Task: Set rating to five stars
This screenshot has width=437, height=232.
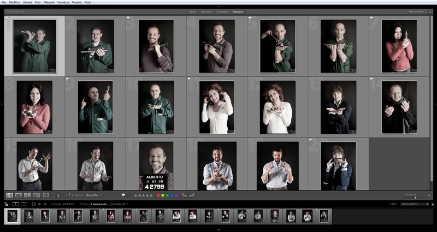Action: click(x=151, y=195)
